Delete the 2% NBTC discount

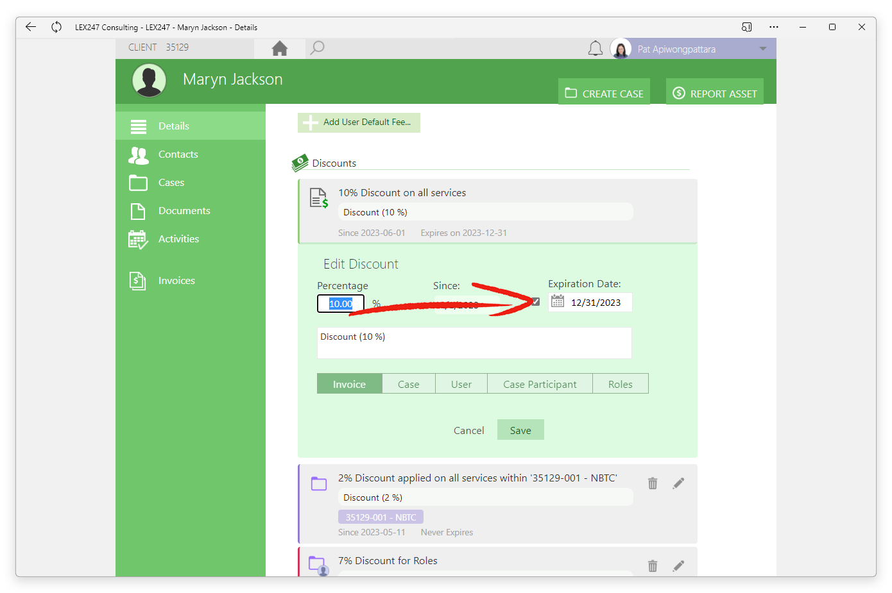tap(653, 483)
